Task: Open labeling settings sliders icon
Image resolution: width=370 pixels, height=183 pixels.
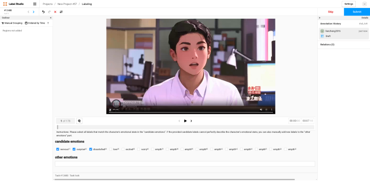Action: [x=61, y=12]
